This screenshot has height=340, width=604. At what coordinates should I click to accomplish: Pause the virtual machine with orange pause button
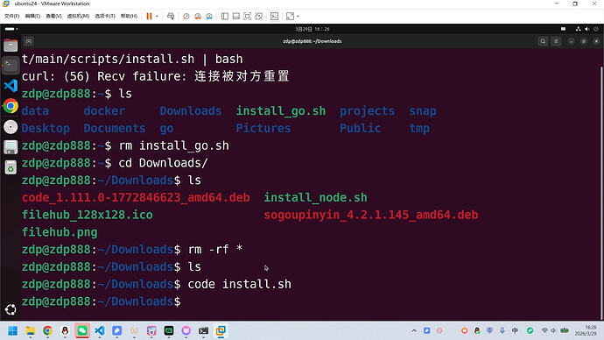tap(149, 16)
